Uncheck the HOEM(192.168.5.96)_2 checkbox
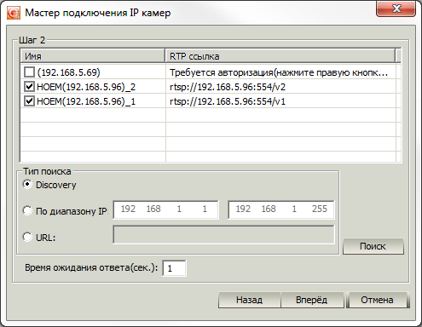422x327 pixels. pos(29,87)
